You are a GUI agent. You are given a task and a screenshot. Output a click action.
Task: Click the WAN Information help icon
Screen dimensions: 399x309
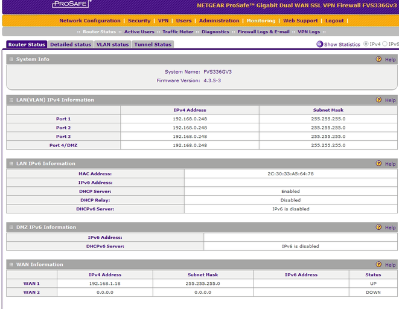click(x=378, y=264)
